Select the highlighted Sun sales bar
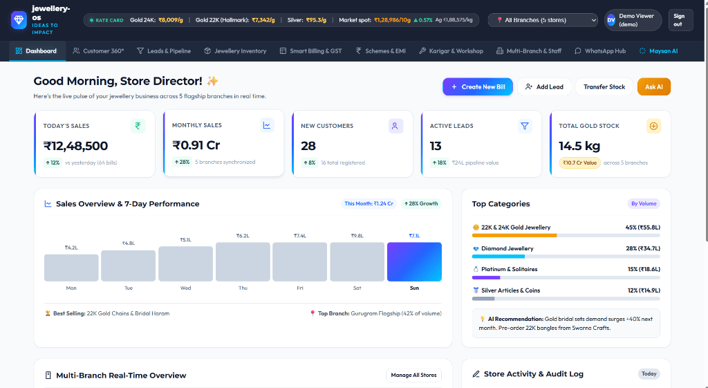 414,262
